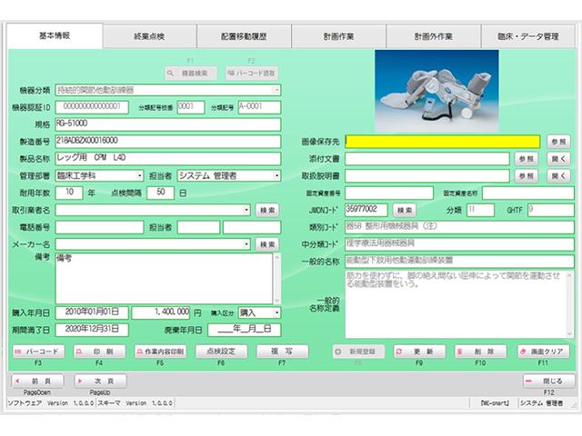Click the 製品名称 field
This screenshot has width=582, height=436.
coord(168,159)
